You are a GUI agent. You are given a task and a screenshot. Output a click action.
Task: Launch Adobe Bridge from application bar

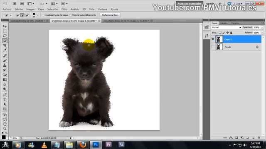[x=15, y=4]
